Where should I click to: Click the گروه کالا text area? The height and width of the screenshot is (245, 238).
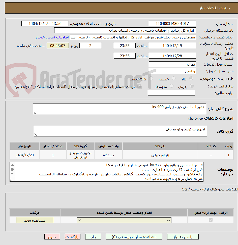tap(120, 131)
